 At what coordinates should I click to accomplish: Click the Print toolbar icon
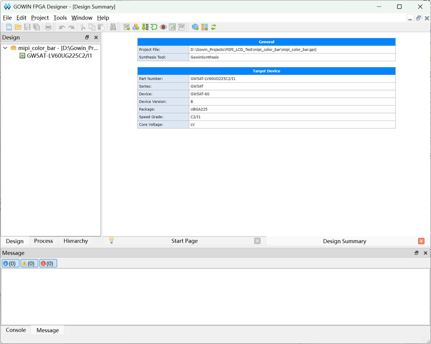(48, 27)
